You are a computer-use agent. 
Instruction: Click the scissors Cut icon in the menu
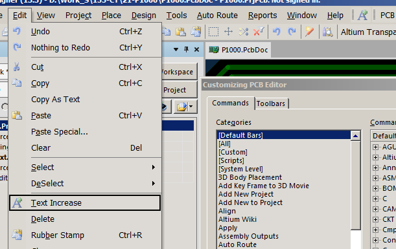(17, 67)
